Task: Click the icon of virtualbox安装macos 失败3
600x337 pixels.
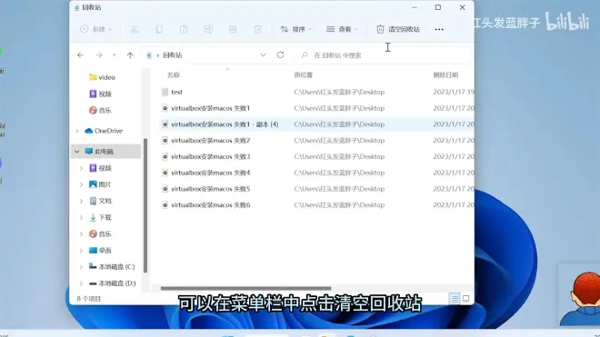Action: (x=165, y=156)
